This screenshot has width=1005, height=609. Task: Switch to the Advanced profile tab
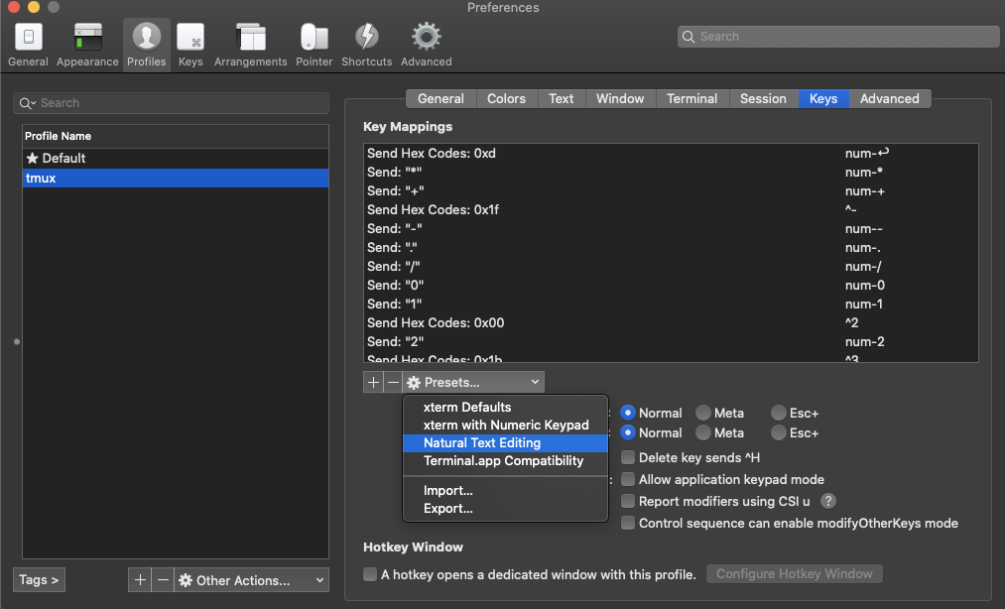[x=890, y=99]
